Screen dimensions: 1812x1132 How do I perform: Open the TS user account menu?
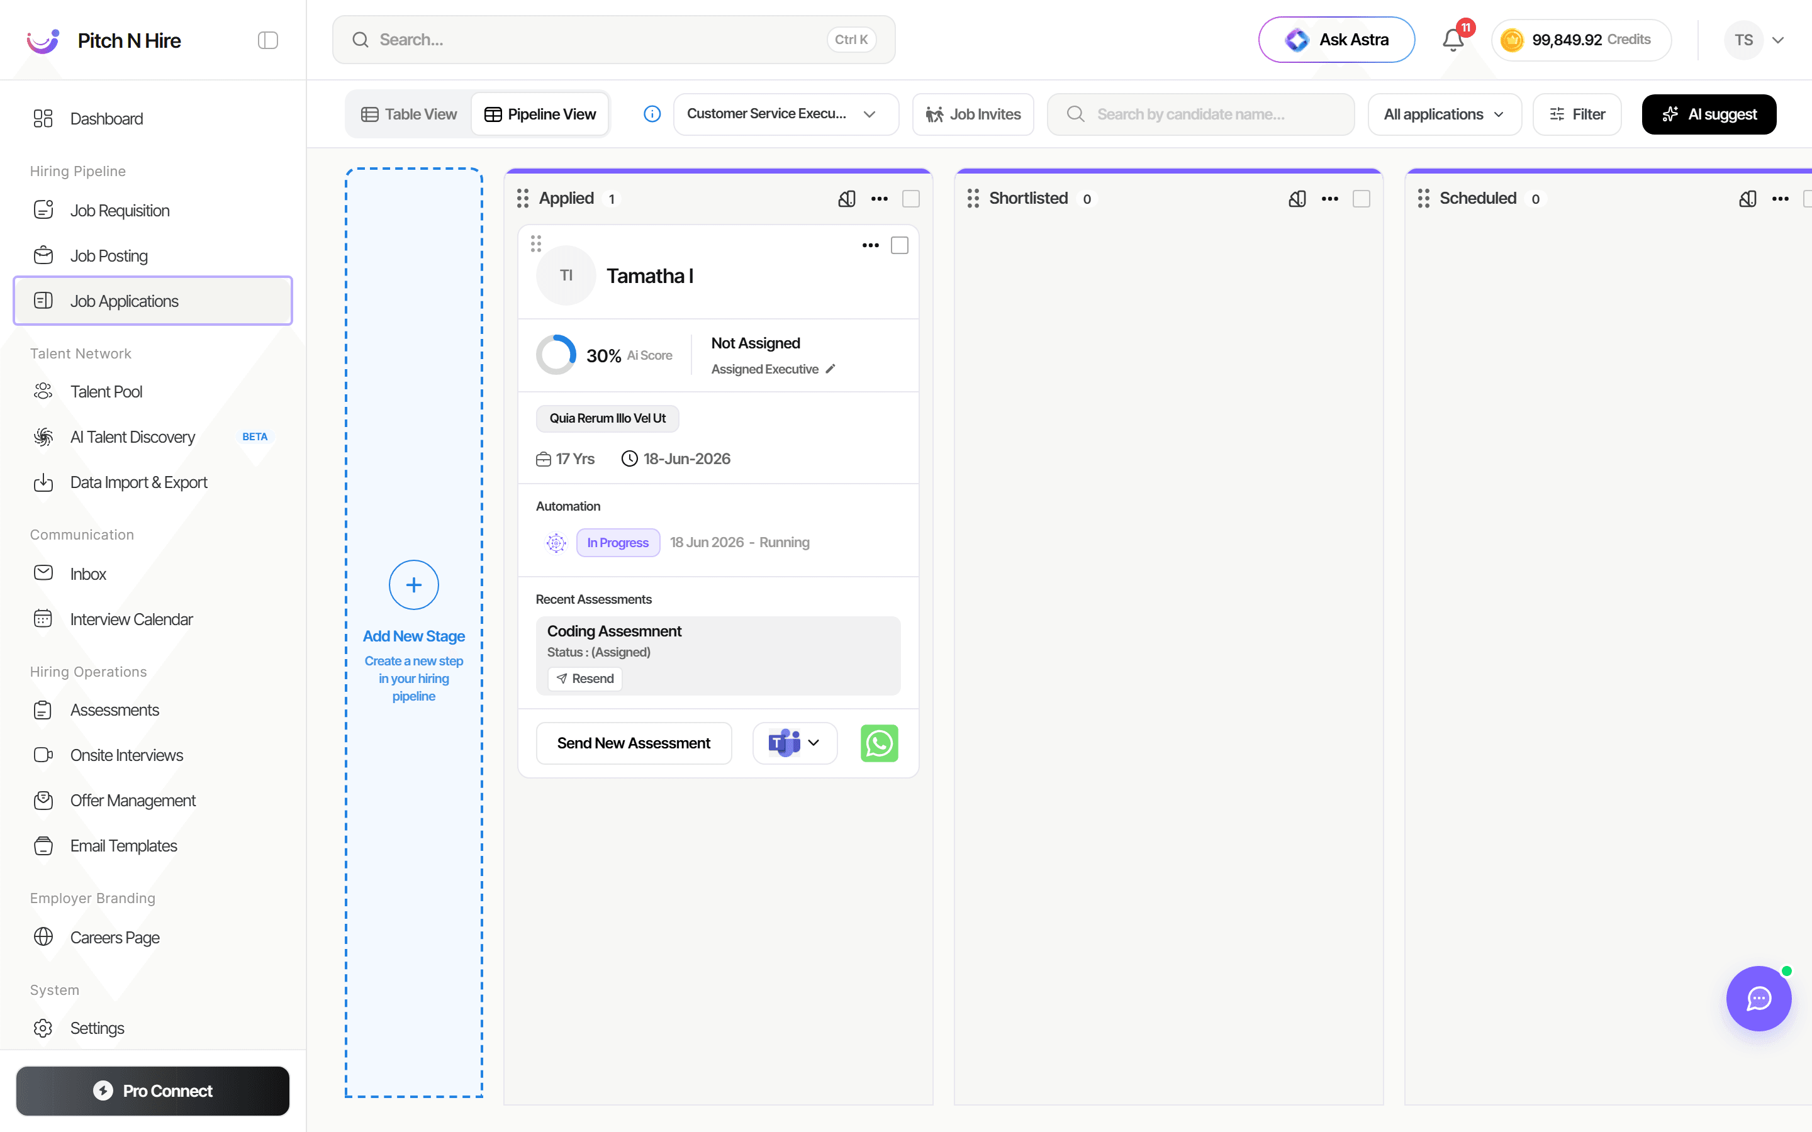pyautogui.click(x=1755, y=40)
